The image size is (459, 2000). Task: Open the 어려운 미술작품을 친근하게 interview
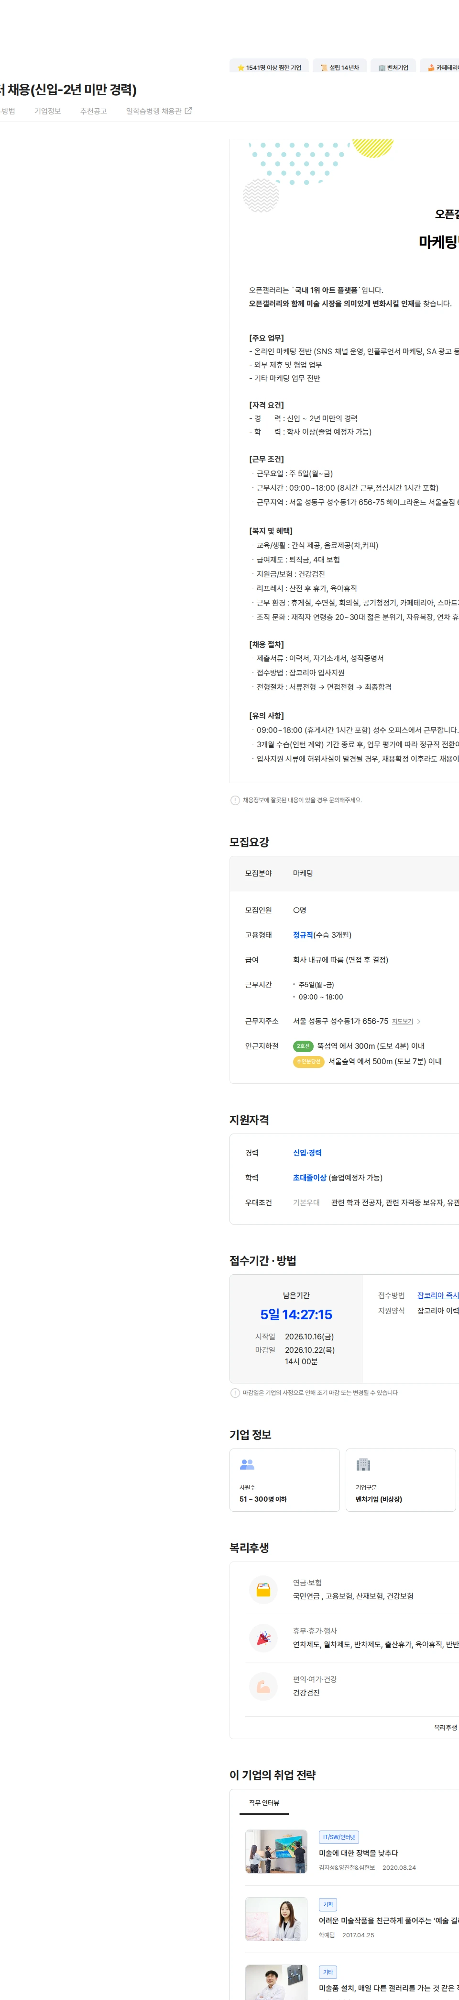click(x=388, y=1921)
